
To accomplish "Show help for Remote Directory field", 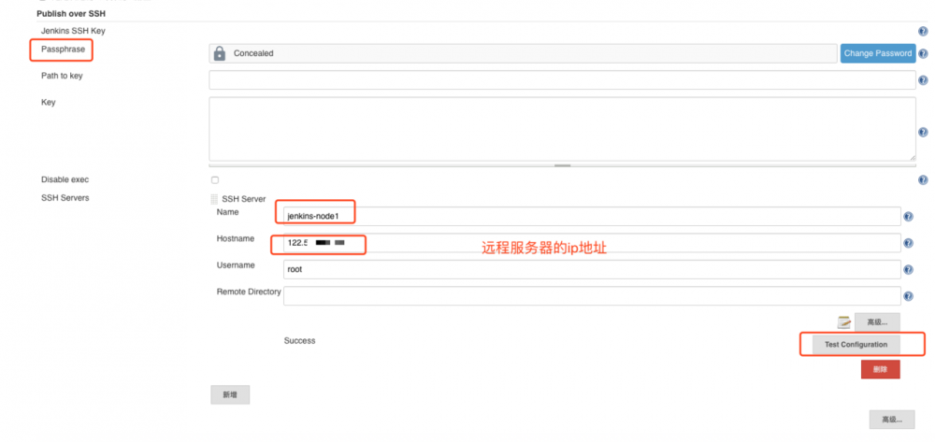I will pos(908,296).
